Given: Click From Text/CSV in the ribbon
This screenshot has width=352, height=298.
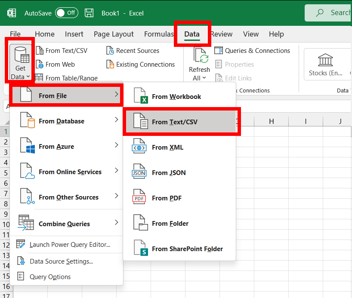Looking at the screenshot, I should tap(62, 50).
